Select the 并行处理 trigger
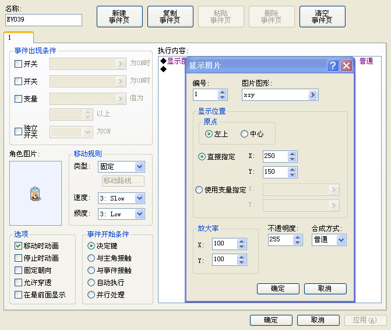This screenshot has width=391, height=330. tap(91, 294)
